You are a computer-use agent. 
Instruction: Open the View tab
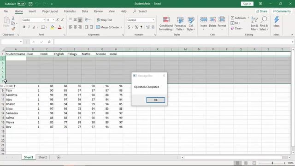coord(112,11)
